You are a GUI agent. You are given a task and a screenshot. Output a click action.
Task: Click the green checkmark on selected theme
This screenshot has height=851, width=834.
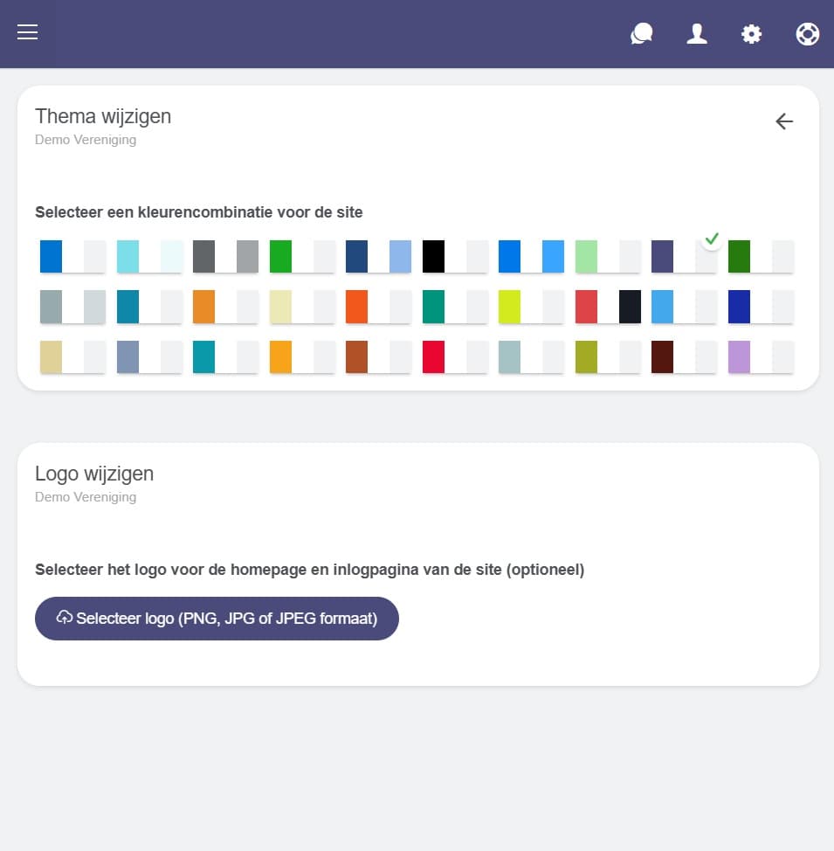(x=712, y=239)
